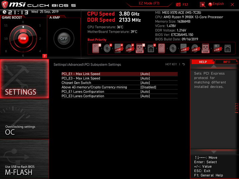
Task: Open PCI_E1 Max Link Speed Auto value
Action: point(145,74)
